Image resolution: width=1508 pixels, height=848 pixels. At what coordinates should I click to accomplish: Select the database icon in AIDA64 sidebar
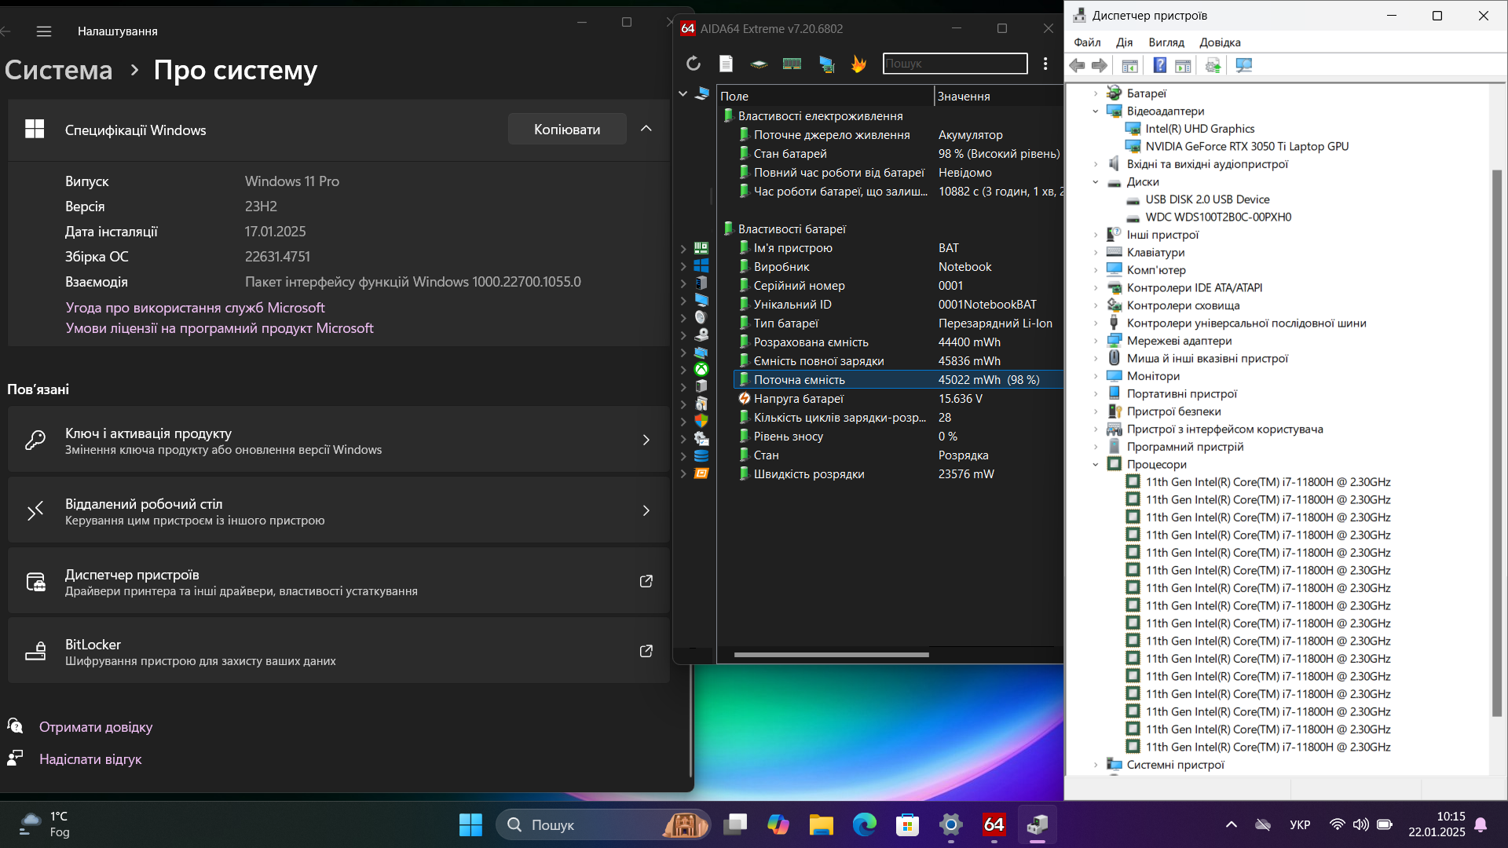click(x=701, y=455)
